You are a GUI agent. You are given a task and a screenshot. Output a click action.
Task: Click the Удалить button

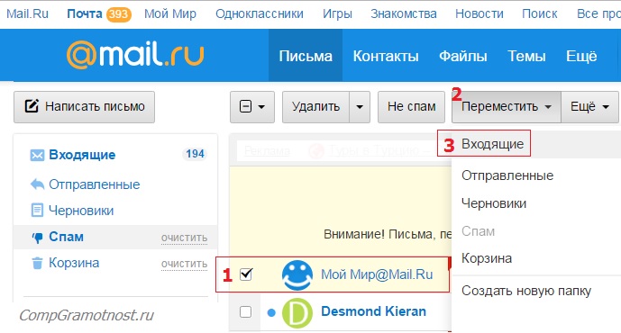click(315, 107)
